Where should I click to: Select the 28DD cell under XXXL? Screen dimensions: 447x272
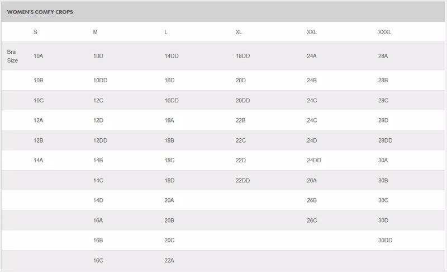point(385,140)
